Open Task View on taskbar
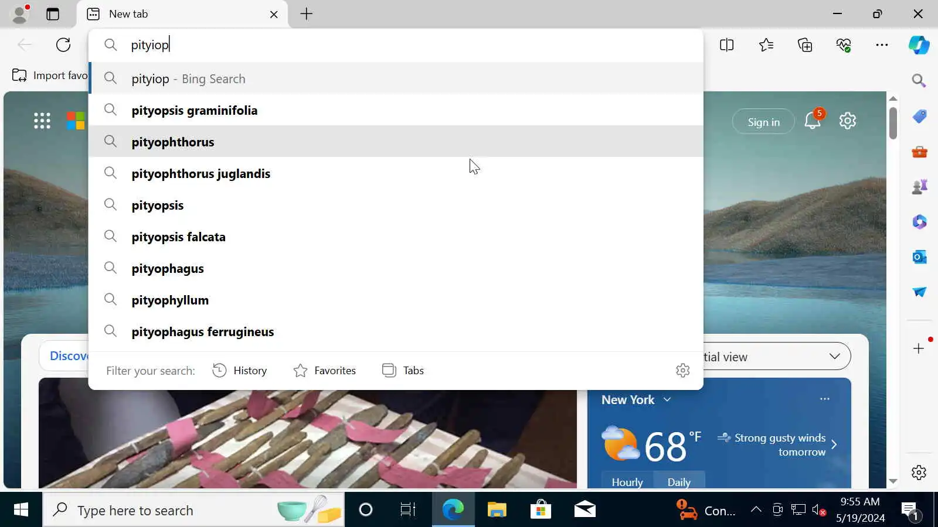 coord(407,510)
